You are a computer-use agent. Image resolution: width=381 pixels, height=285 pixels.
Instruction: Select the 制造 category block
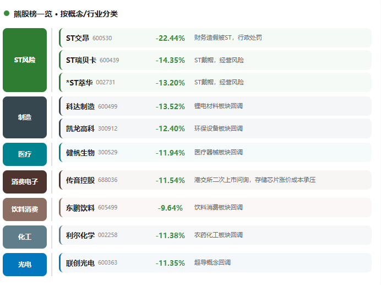[x=25, y=117]
